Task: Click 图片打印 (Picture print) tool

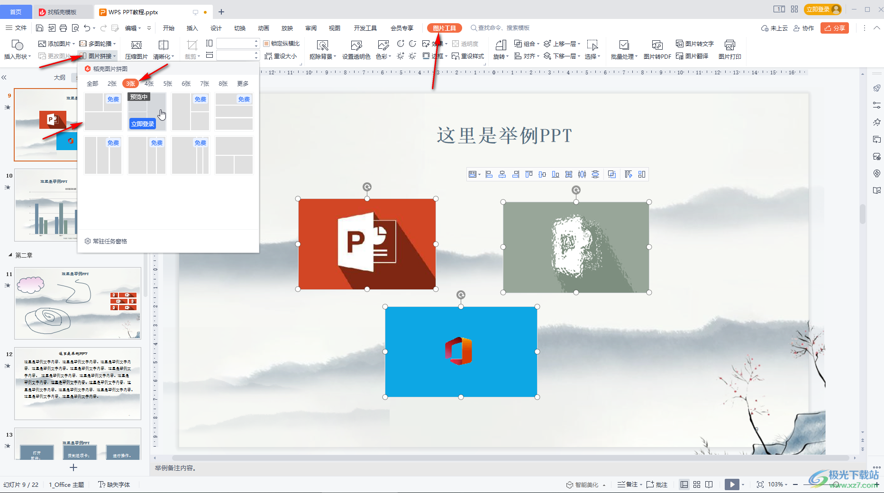Action: 729,50
